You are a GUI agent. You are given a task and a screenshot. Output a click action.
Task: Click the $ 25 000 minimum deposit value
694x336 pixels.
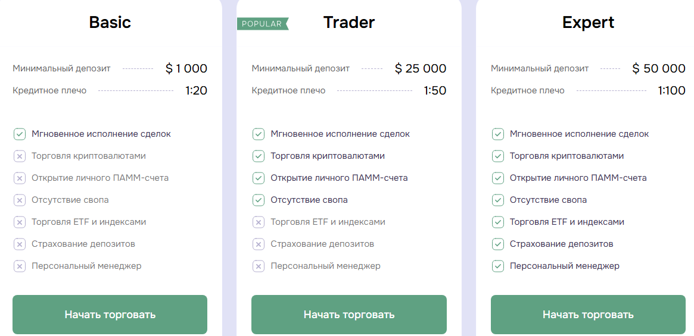421,69
